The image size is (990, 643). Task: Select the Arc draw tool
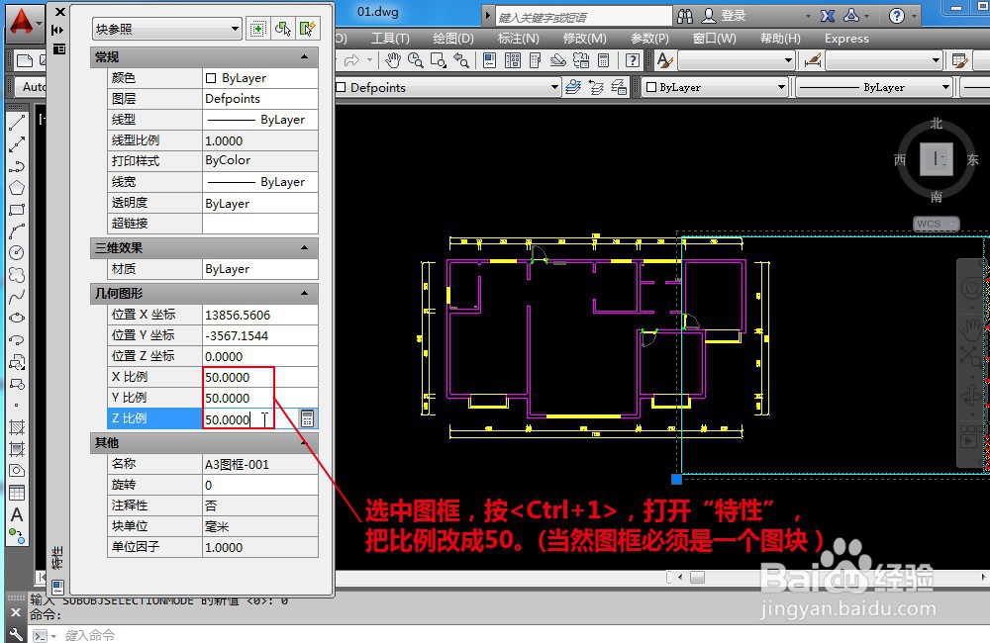(x=17, y=230)
